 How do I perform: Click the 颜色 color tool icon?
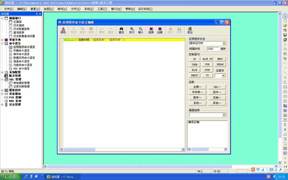(63, 30)
